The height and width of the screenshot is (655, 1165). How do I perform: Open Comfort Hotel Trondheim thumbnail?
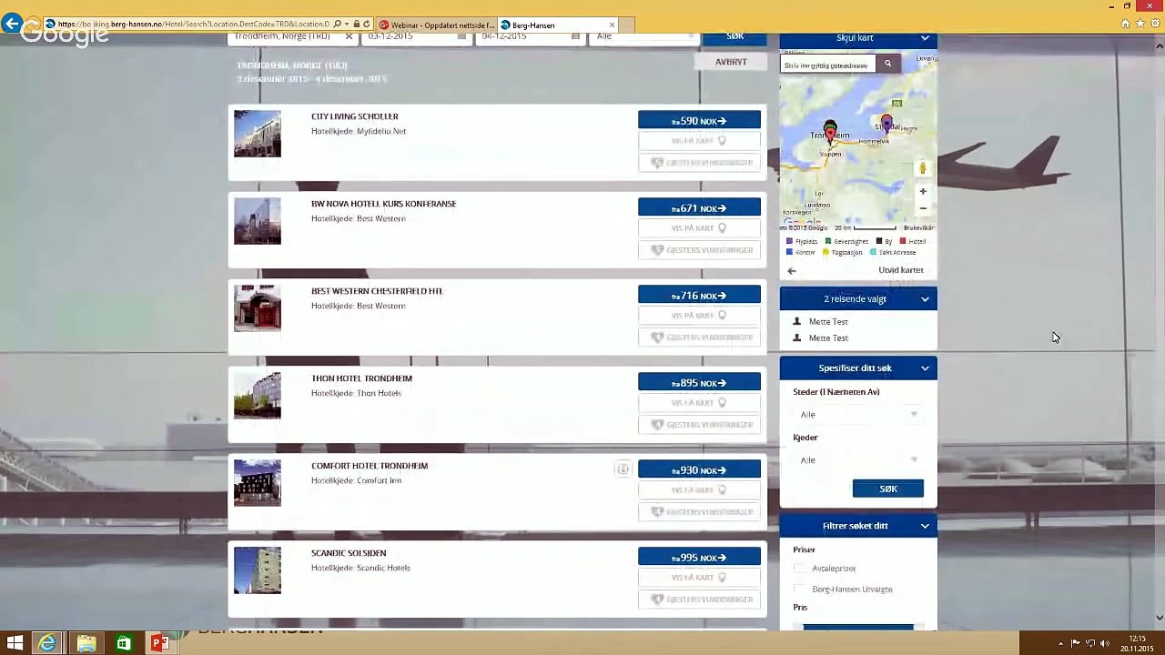(258, 483)
